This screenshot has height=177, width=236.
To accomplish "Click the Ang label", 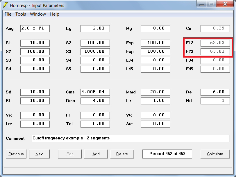I will 10,29.
